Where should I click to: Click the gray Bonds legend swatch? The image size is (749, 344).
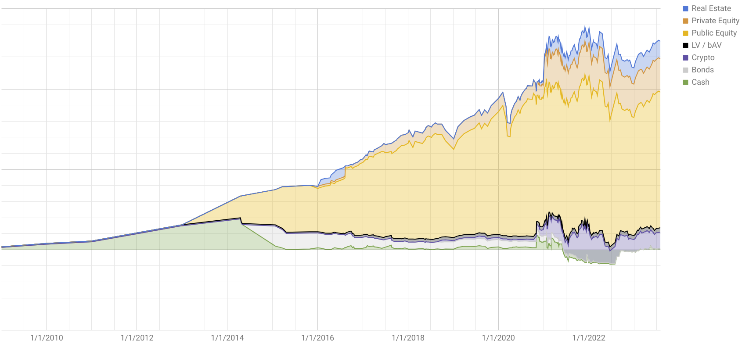coord(685,70)
